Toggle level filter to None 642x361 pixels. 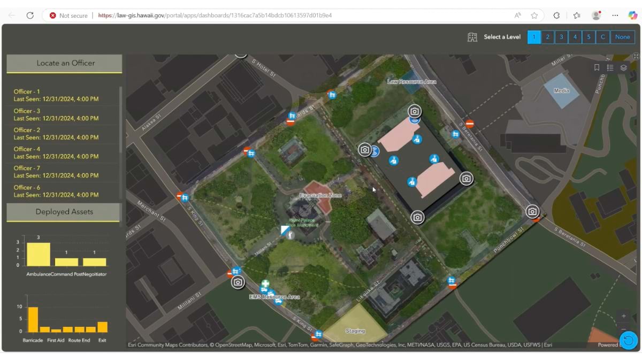point(622,37)
